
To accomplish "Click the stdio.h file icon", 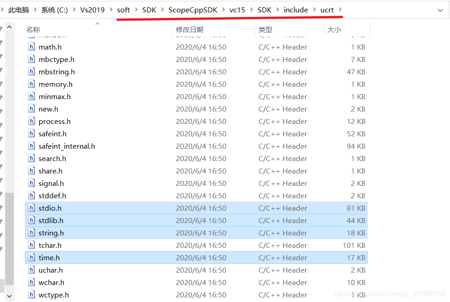I will click(x=32, y=207).
